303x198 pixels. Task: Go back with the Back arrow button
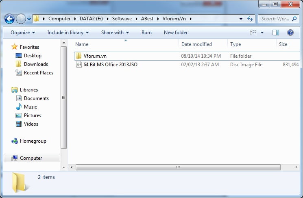click(x=9, y=19)
